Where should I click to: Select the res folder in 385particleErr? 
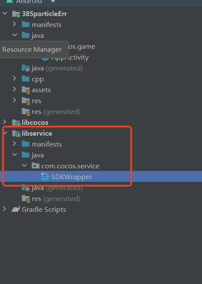pyautogui.click(x=36, y=101)
